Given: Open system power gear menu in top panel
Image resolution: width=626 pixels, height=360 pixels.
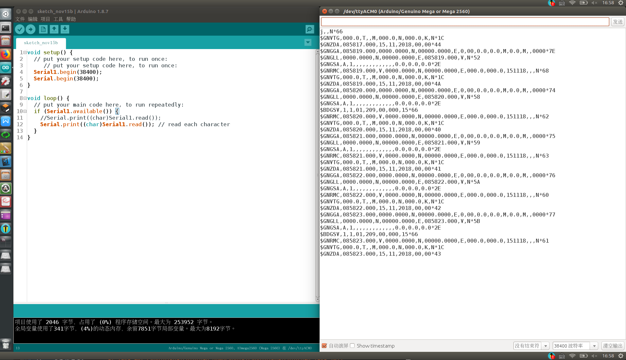Looking at the screenshot, I should (x=620, y=3).
